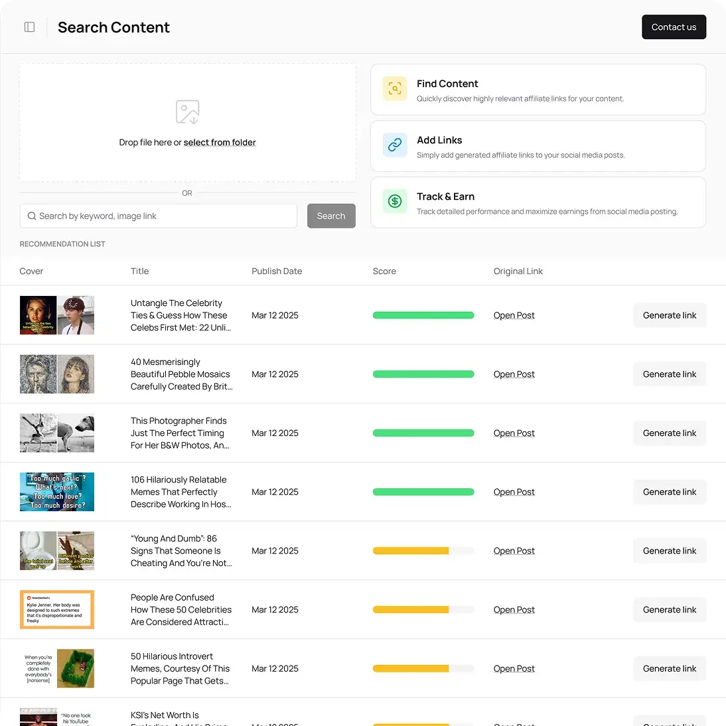The height and width of the screenshot is (726, 726).
Task: Click the Score column header
Action: (384, 271)
